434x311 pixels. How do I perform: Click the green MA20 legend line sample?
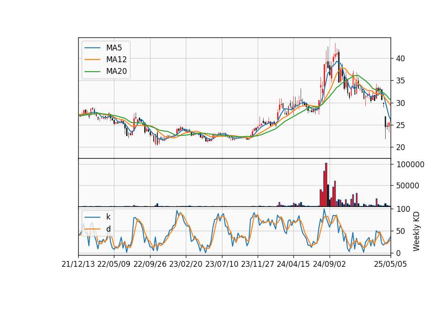point(92,72)
